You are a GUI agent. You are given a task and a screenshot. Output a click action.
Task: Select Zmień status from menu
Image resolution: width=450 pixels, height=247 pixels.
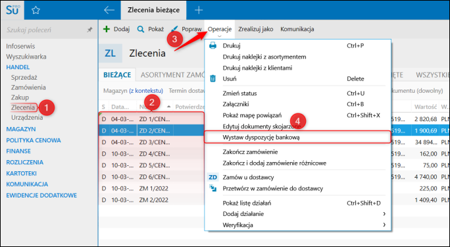[239, 94]
